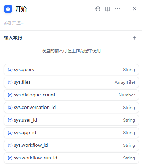The width and height of the screenshot is (142, 165).
Task: Select the sys.workflow_id variable row
Action: tap(71, 145)
